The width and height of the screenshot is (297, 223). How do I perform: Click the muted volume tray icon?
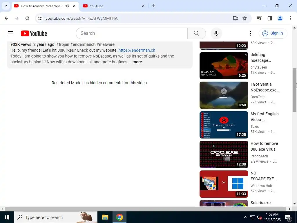[x=259, y=217]
